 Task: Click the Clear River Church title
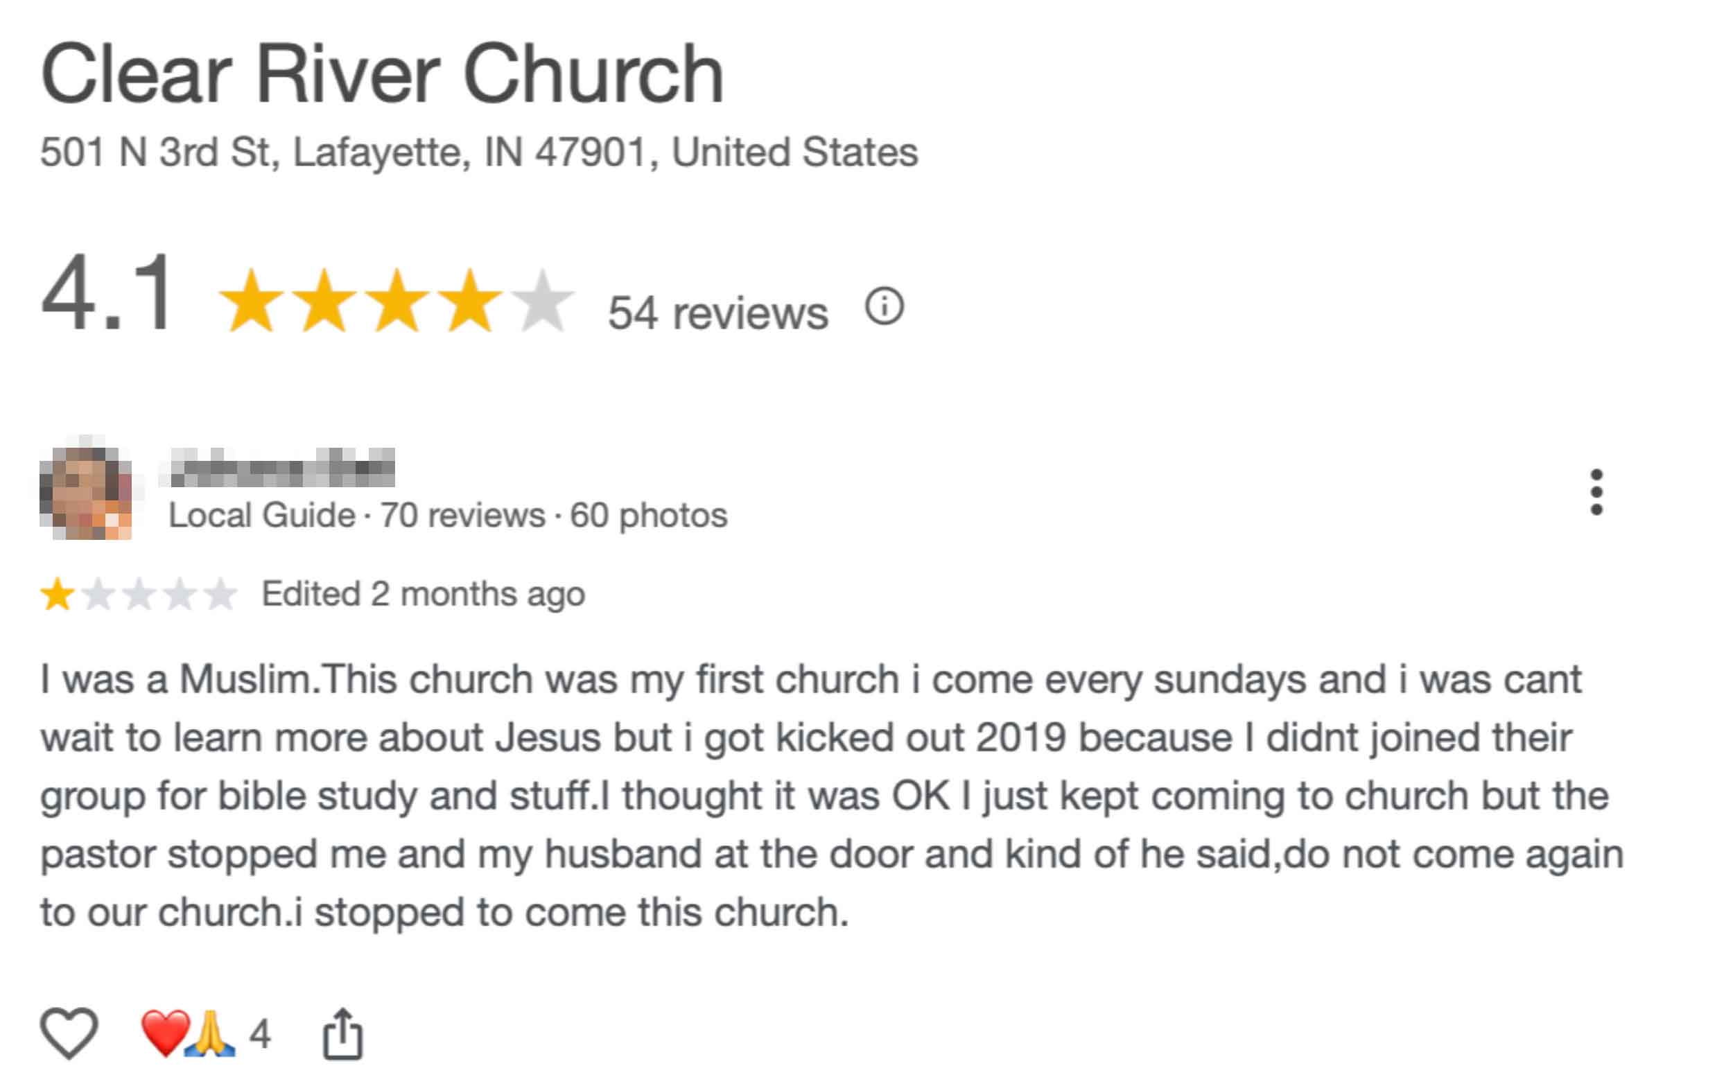pos(381,74)
